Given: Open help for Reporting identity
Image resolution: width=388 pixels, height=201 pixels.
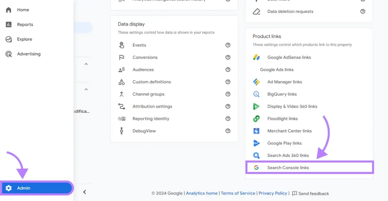Looking at the screenshot, I should 228,119.
